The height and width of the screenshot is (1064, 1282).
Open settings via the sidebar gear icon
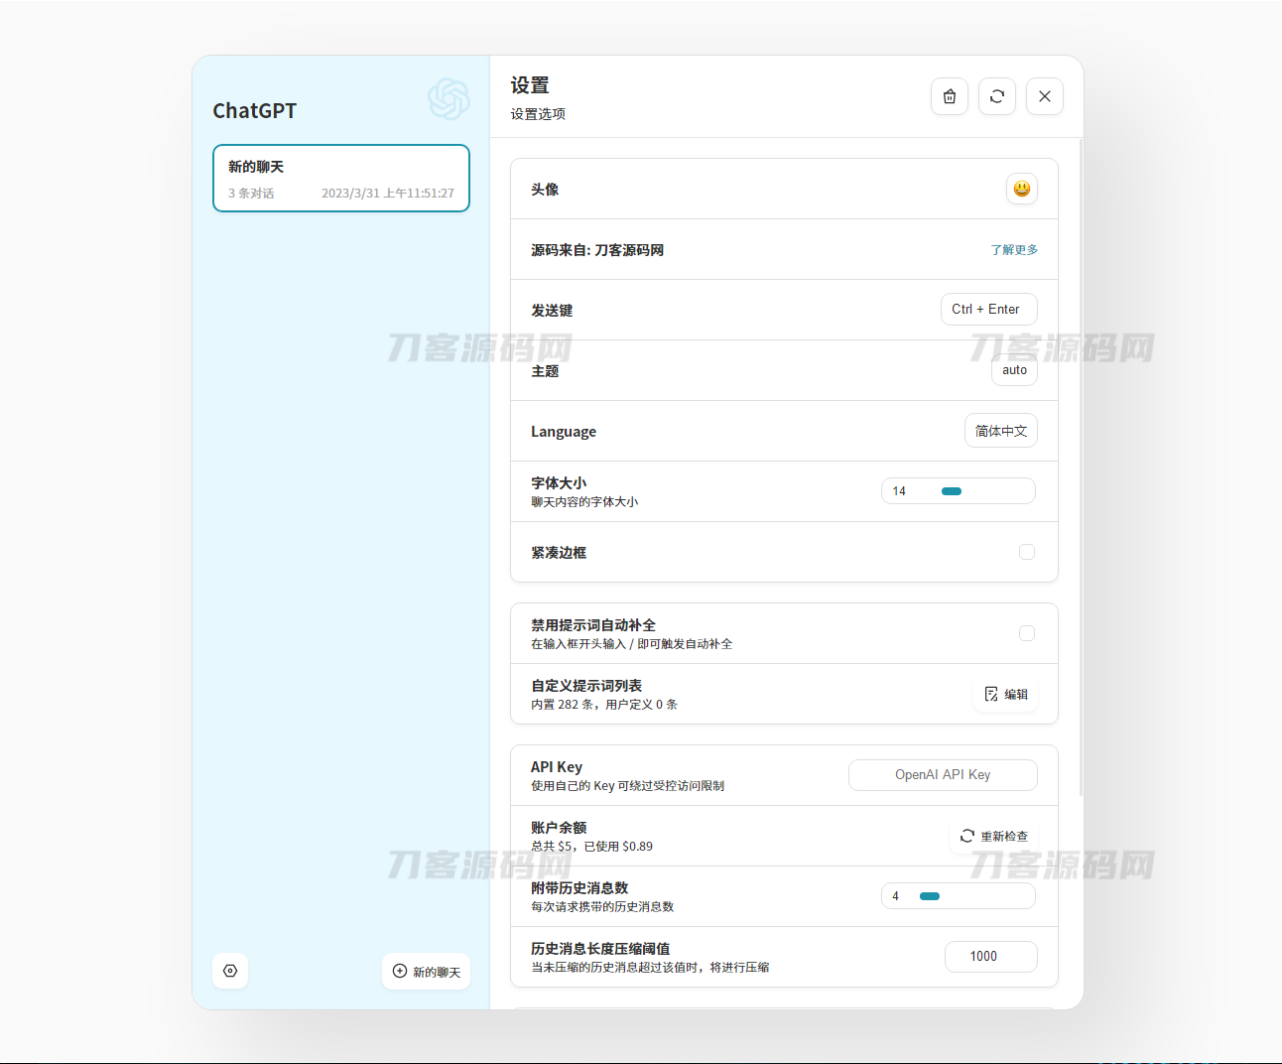[230, 971]
